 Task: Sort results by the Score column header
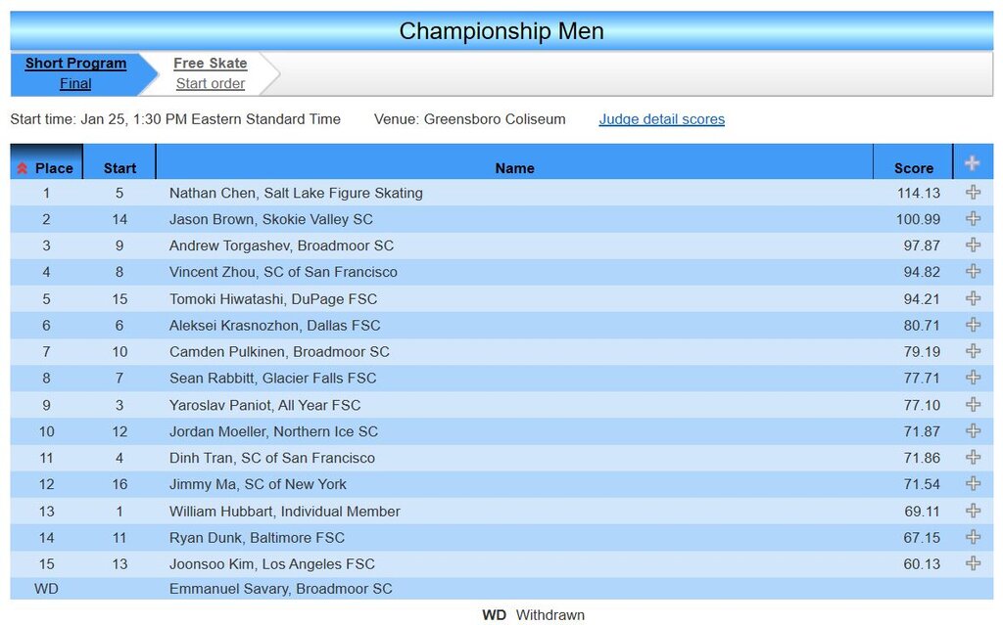913,168
